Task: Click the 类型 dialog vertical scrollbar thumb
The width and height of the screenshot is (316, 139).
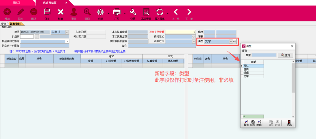Action: [x=293, y=78]
